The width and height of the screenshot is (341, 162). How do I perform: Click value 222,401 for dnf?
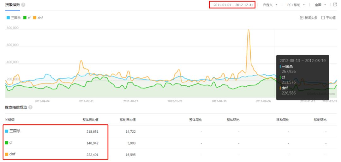coord(93,155)
